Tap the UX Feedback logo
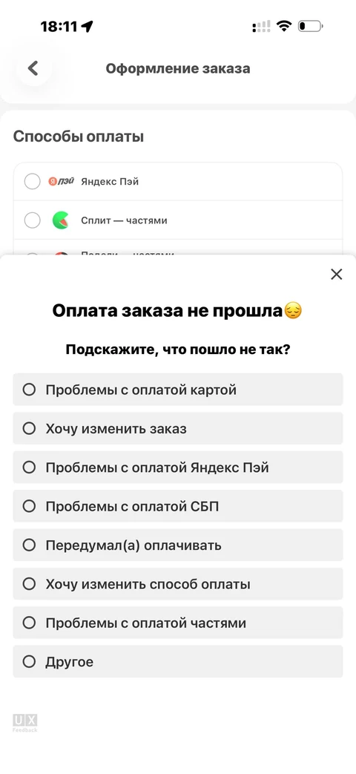The height and width of the screenshot is (774, 356). pyautogui.click(x=25, y=723)
